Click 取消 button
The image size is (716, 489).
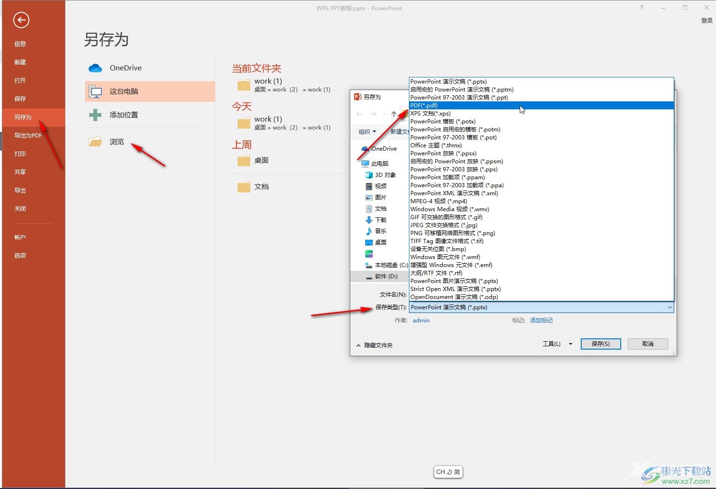point(648,344)
